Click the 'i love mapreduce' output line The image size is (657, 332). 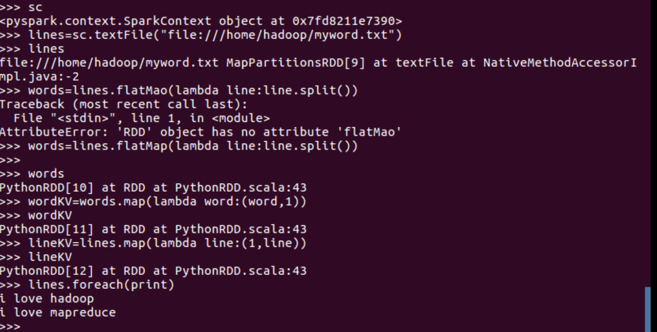pos(58,312)
